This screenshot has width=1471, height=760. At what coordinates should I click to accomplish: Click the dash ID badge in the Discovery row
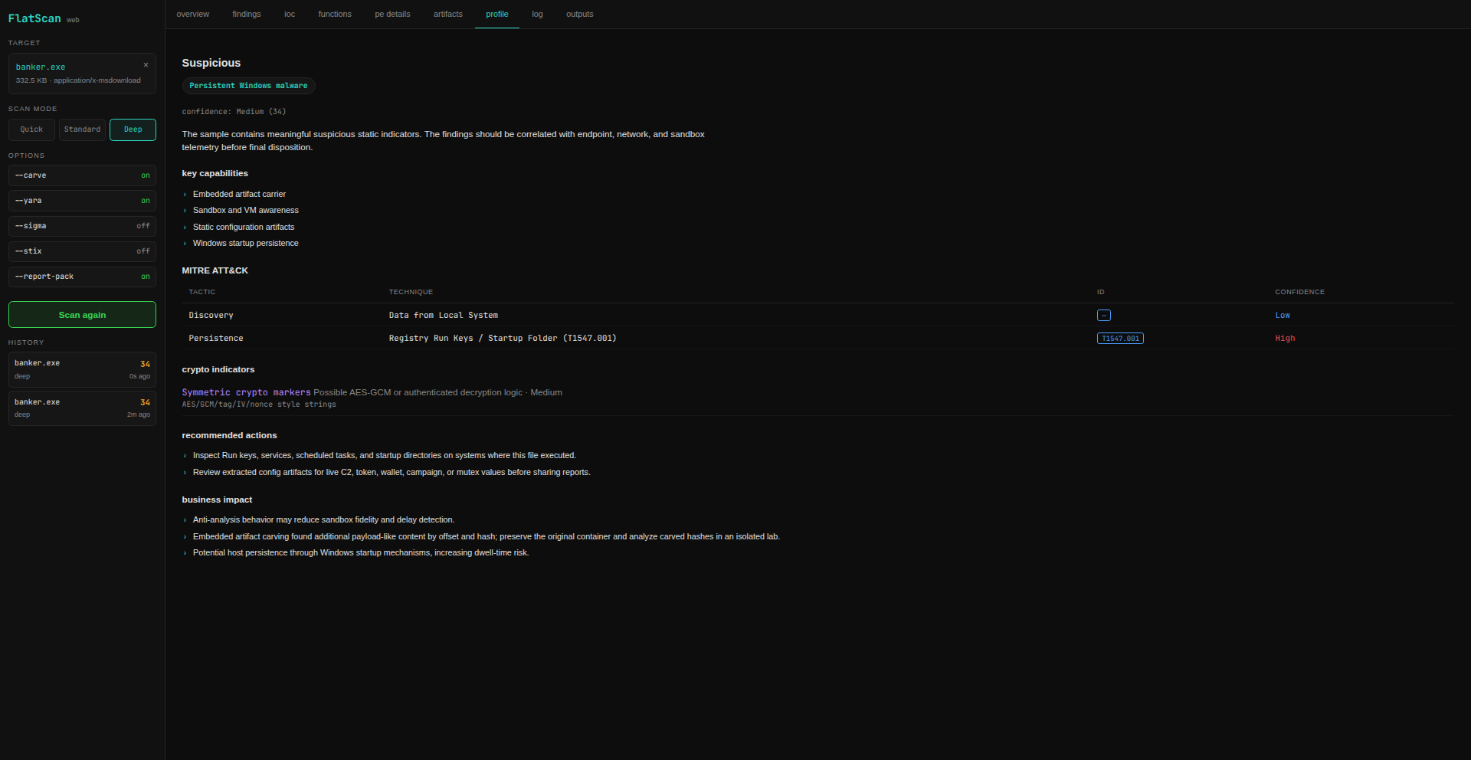coord(1104,316)
